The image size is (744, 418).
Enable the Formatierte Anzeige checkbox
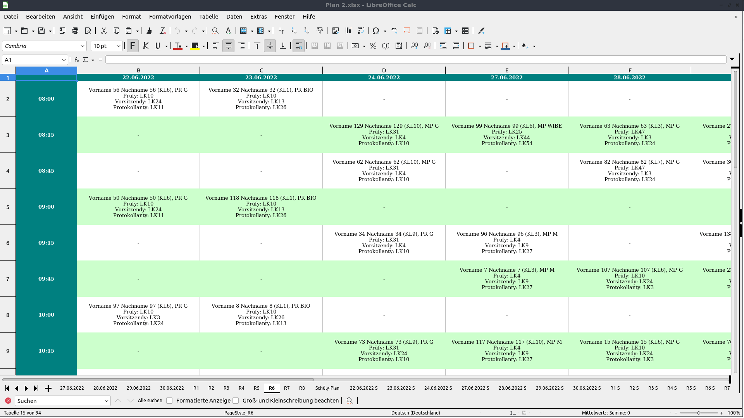[169, 401]
